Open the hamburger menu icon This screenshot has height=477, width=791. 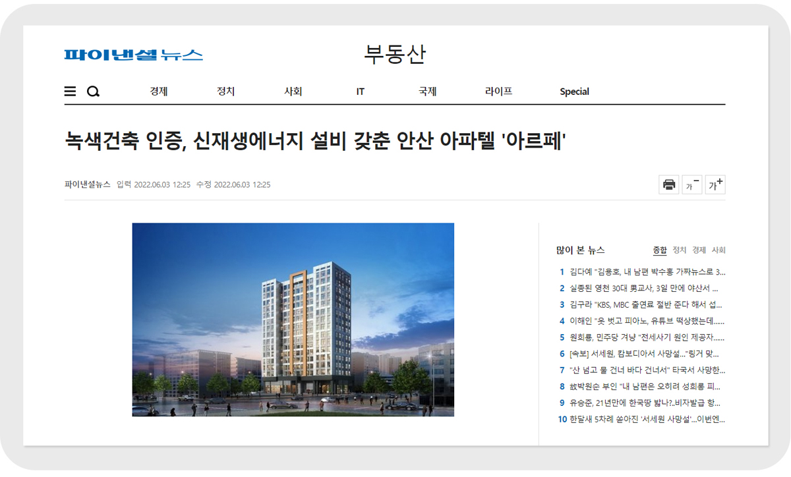point(70,92)
